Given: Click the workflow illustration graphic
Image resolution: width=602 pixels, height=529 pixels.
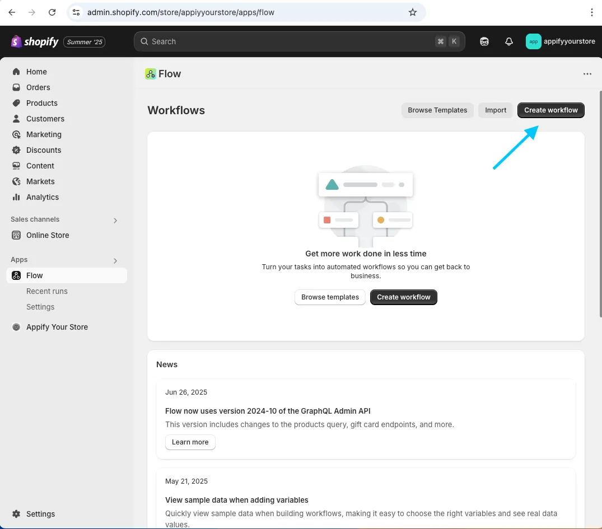Looking at the screenshot, I should pyautogui.click(x=366, y=206).
